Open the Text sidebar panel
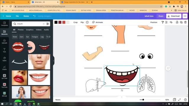Viewport: 189px width, 106px height. 4,50
